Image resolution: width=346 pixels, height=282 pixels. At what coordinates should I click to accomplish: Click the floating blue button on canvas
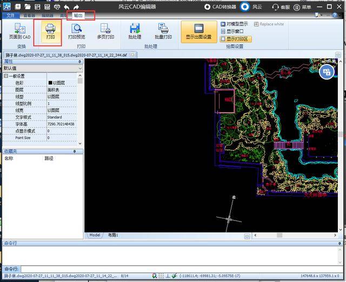(x=326, y=72)
